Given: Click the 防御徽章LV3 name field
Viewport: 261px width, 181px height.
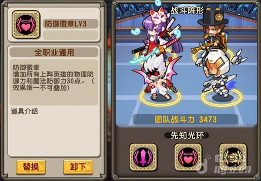Looking at the screenshot, I should (70, 24).
